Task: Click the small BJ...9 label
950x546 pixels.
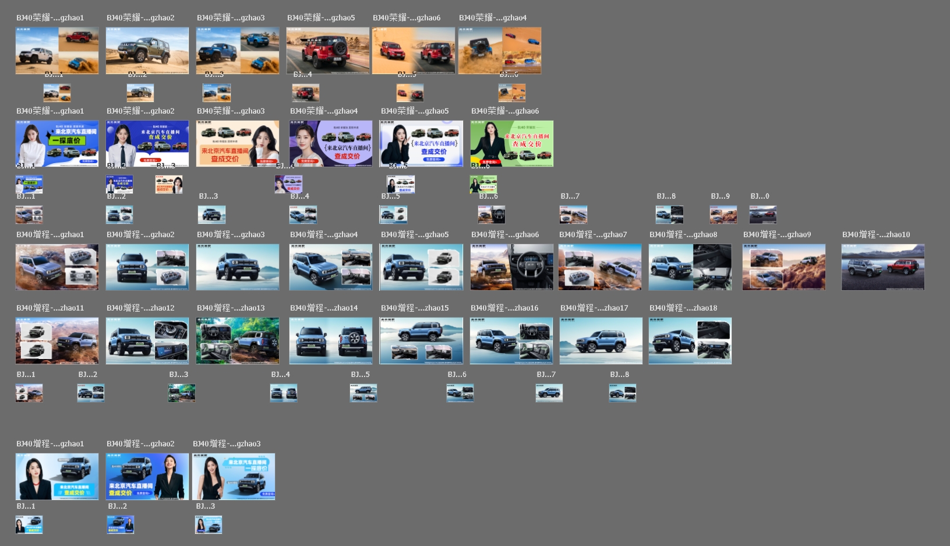Action: coord(721,196)
